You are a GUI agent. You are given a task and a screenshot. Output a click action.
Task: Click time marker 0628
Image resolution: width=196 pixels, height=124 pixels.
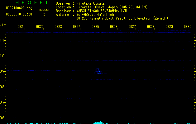[x=151, y=27]
